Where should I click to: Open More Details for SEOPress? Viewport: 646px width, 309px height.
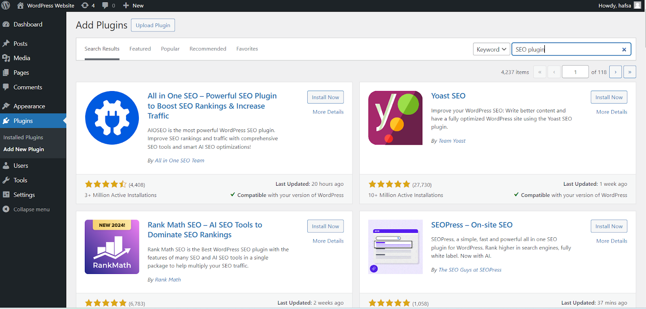coord(612,241)
